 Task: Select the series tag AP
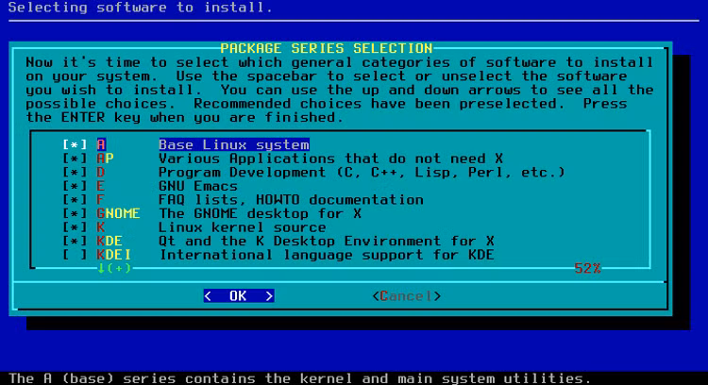pos(105,159)
